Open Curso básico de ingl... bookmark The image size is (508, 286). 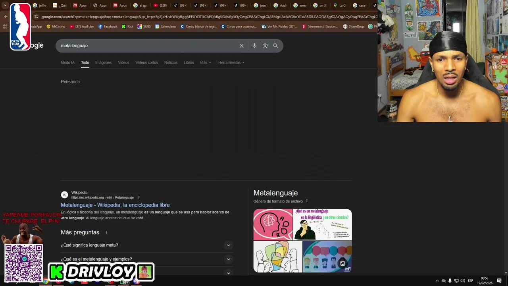click(x=198, y=27)
